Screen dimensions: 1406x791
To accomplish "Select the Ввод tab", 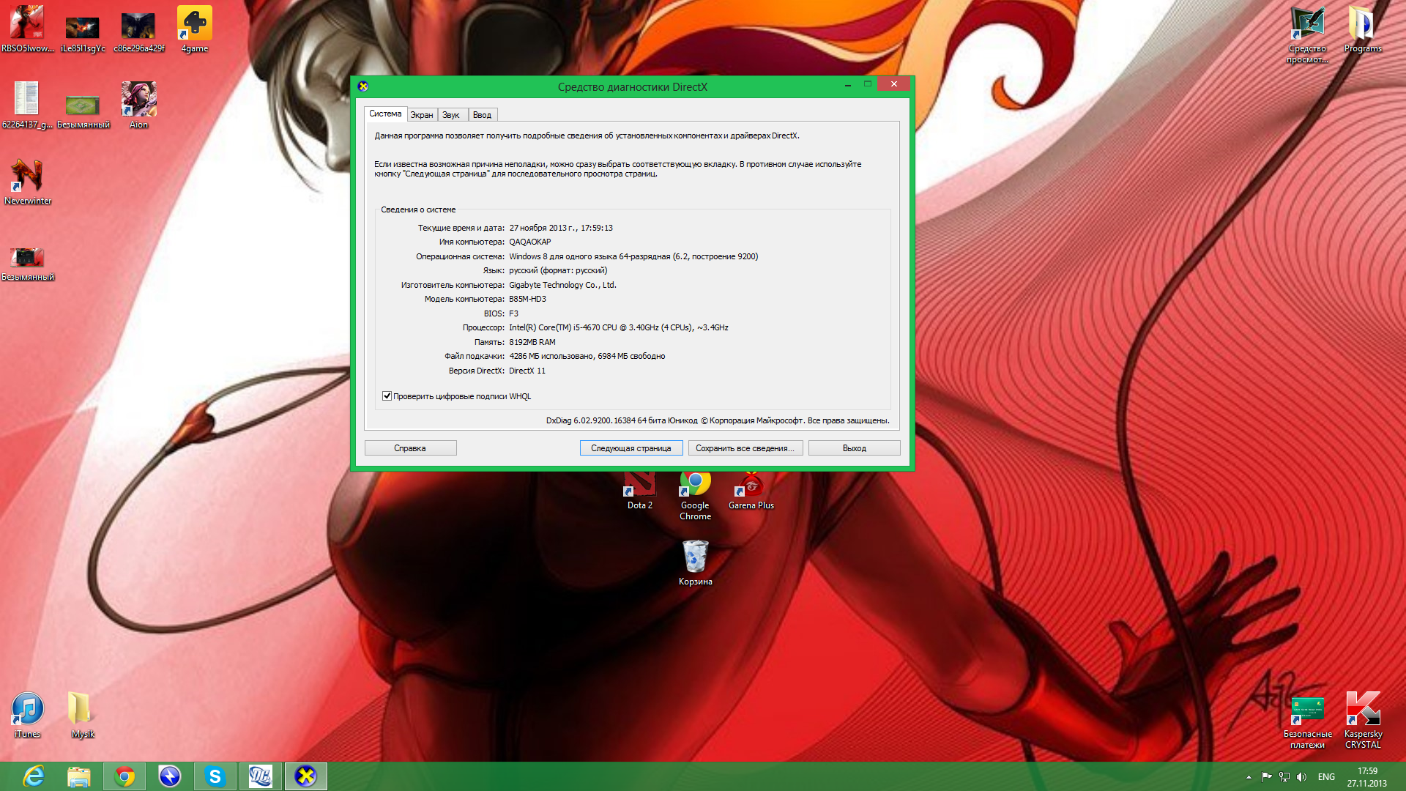I will click(x=482, y=115).
